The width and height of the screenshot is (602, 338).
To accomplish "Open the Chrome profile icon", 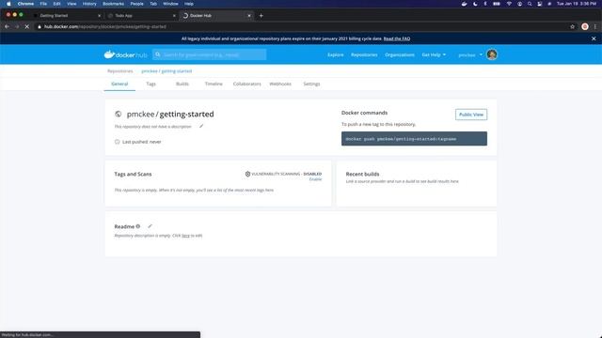I will (585, 27).
